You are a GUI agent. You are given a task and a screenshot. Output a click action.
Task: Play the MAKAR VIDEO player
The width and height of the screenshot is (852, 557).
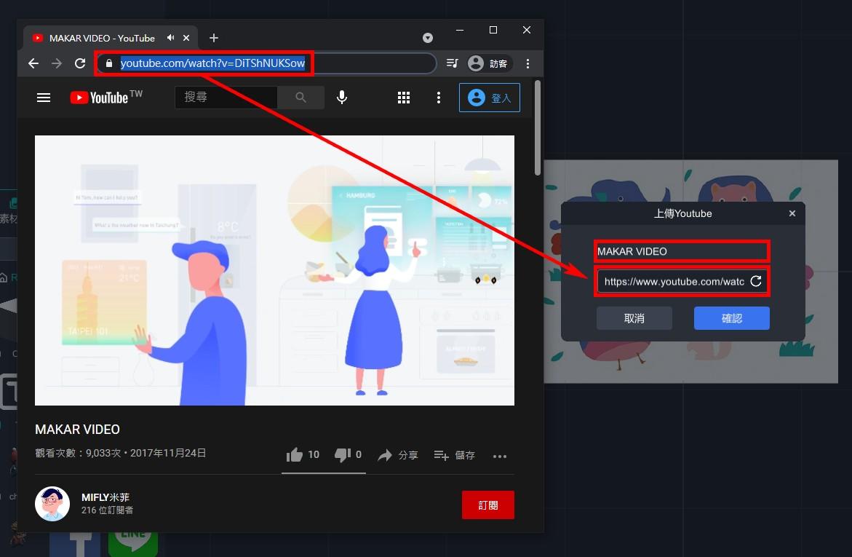tap(274, 270)
